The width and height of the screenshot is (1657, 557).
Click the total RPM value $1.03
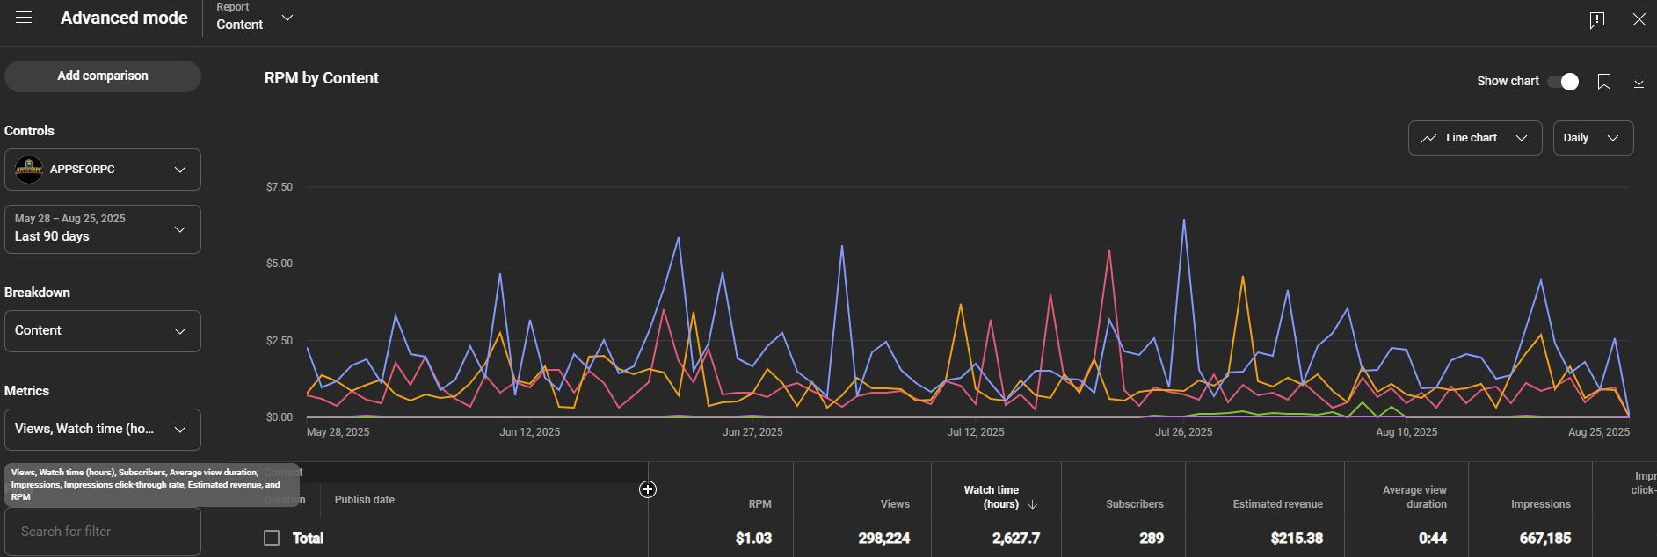[753, 539]
